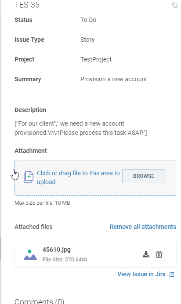Download the 45610.jpg attachment

tap(146, 254)
